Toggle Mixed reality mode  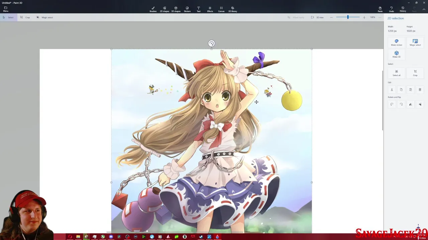coord(296,17)
